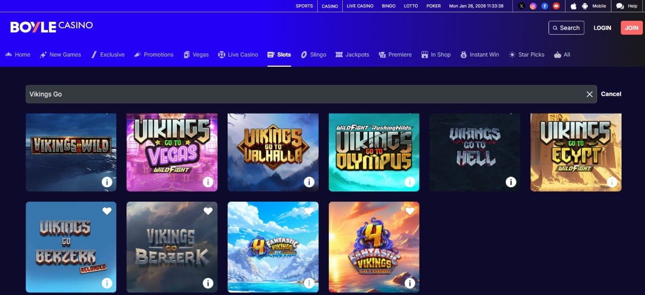Click the Apple mobile app icon
The image size is (645, 295).
pyautogui.click(x=574, y=6)
